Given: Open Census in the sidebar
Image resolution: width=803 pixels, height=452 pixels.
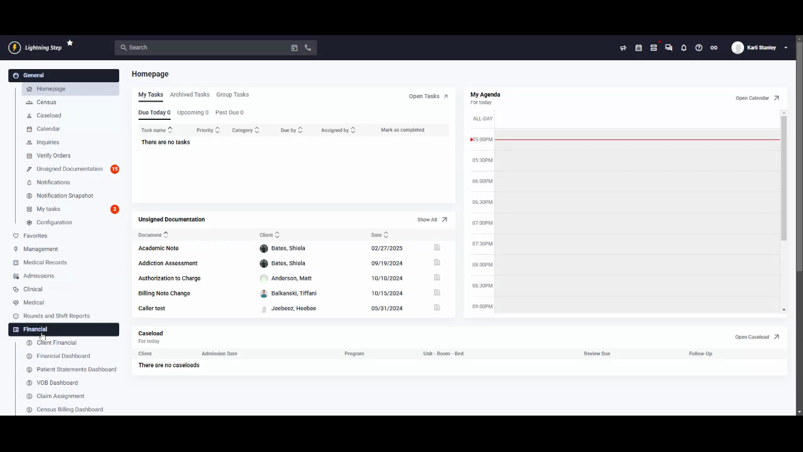Looking at the screenshot, I should point(46,102).
